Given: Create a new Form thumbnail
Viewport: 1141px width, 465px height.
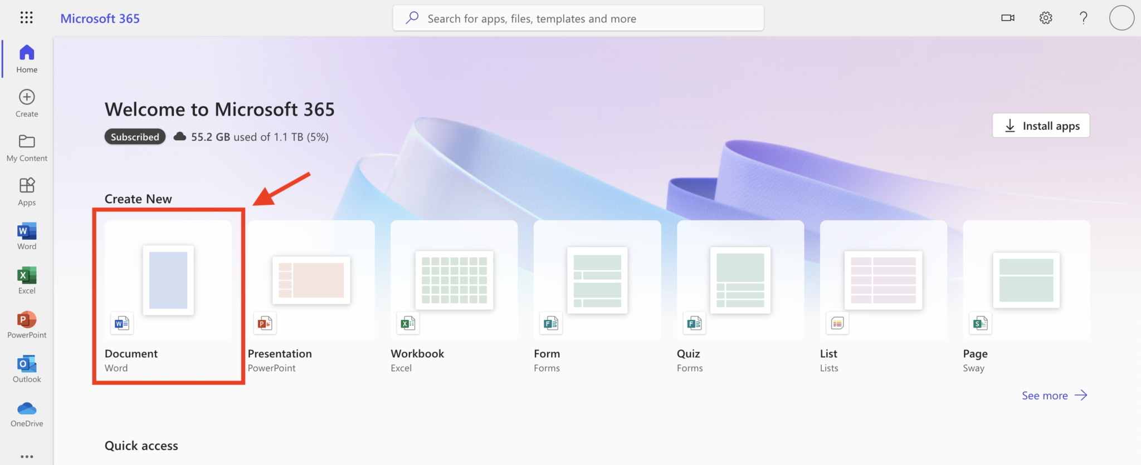Looking at the screenshot, I should (597, 280).
